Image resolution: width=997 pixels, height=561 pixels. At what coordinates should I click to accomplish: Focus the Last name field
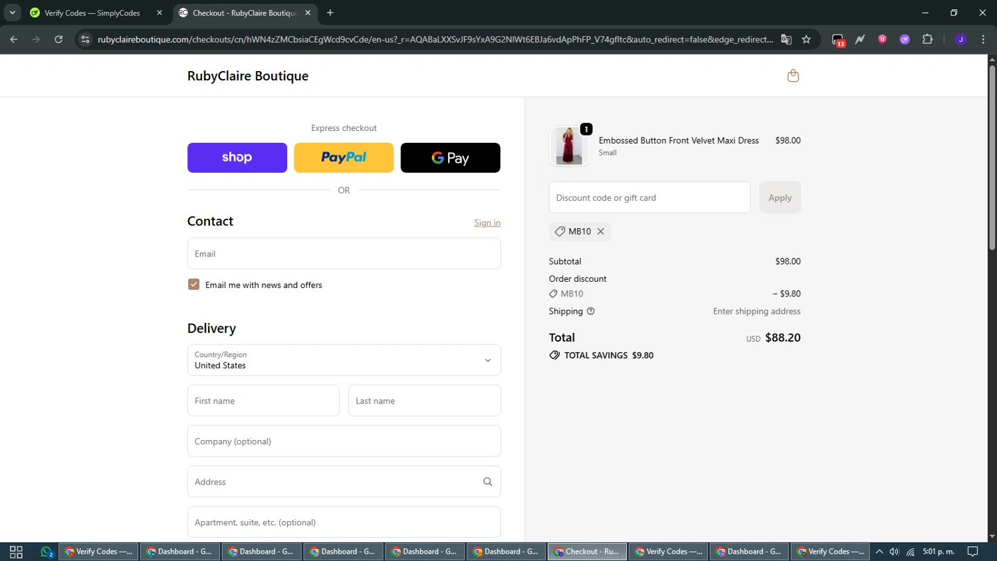tap(425, 401)
